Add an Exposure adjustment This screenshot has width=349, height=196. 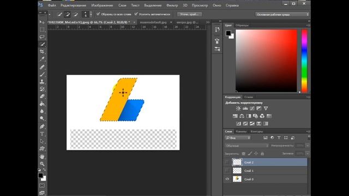(259, 108)
